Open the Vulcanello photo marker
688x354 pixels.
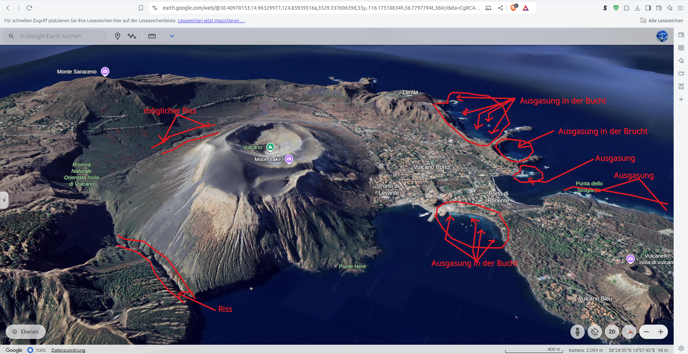(631, 259)
